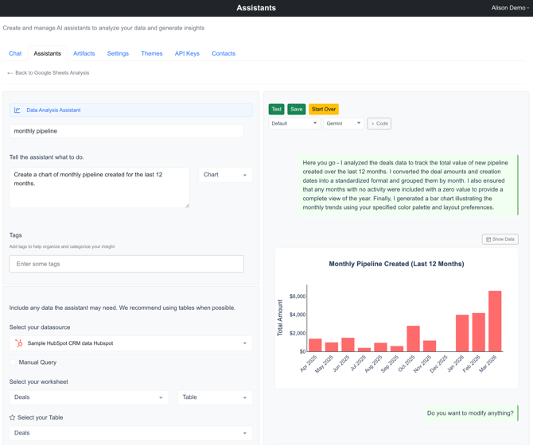Click the Data Analysis Assistant chart icon
This screenshot has height=445, width=533.
[x=18, y=110]
